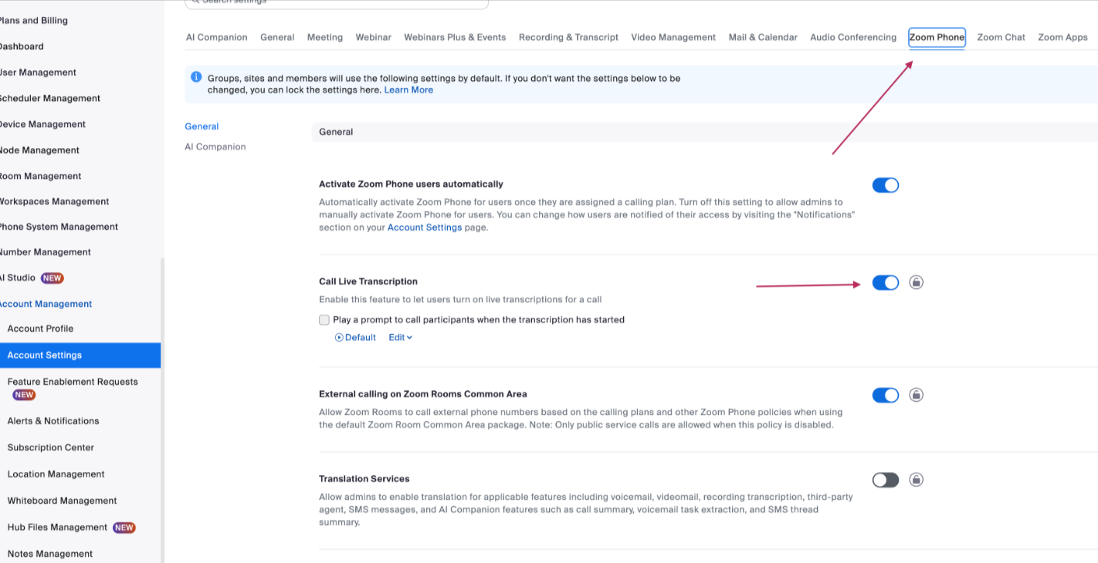This screenshot has height=563, width=1098.
Task: Enable the Translation Services switch
Action: (886, 480)
